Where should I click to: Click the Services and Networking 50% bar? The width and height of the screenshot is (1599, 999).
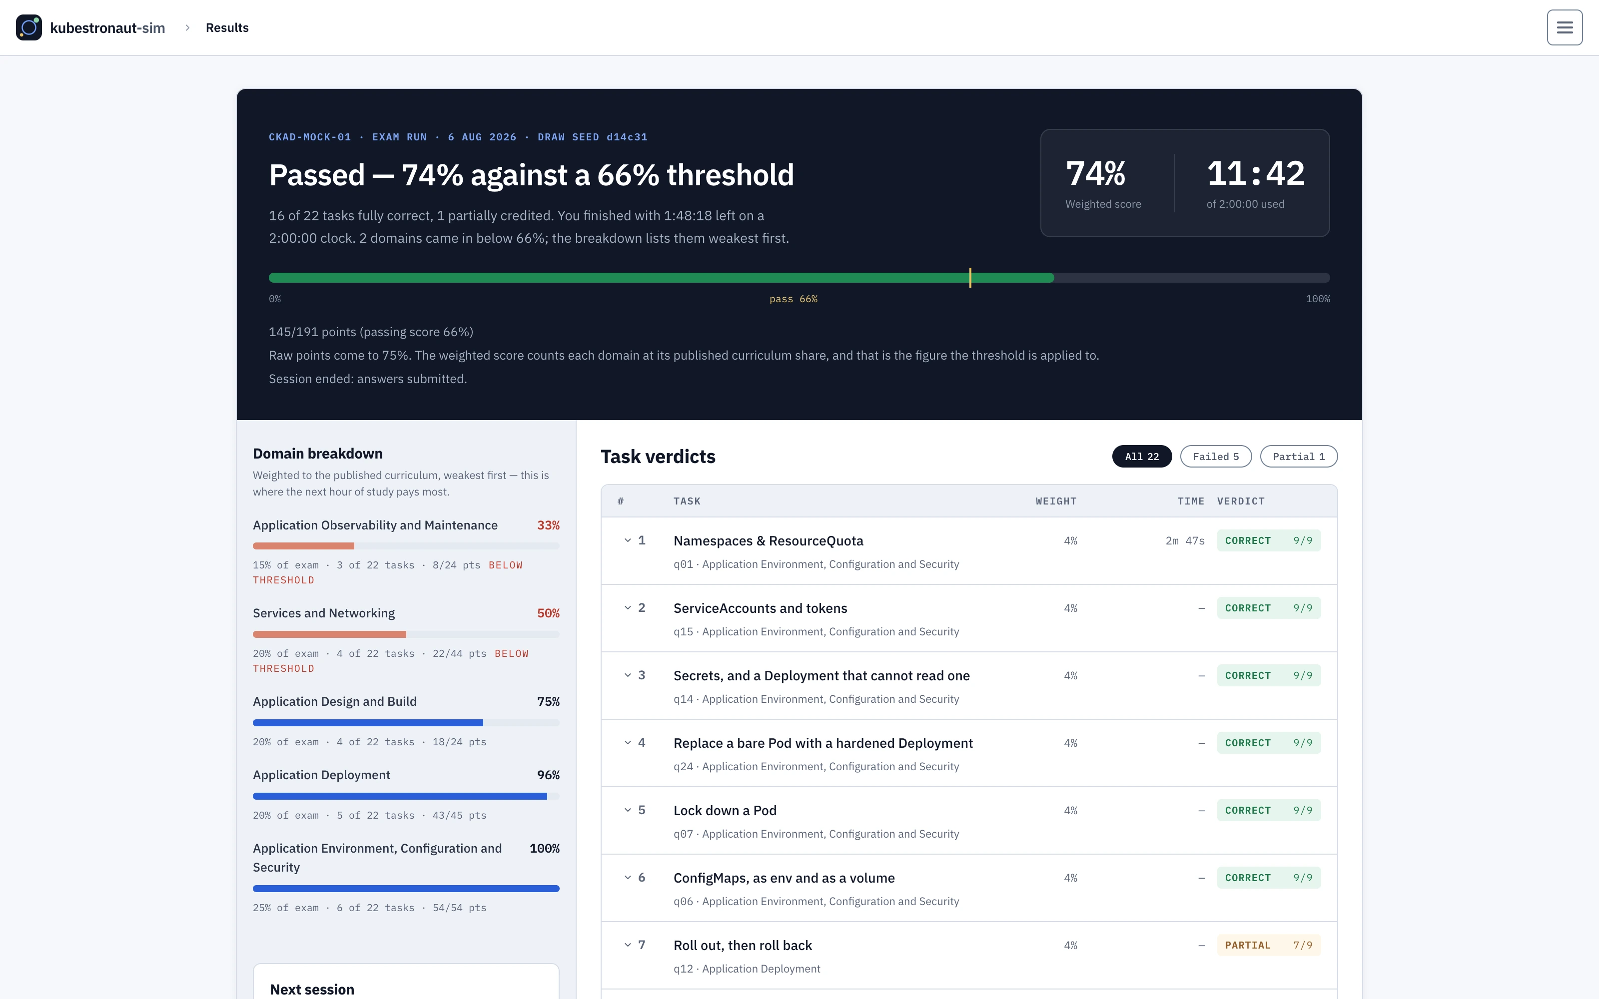pos(406,634)
